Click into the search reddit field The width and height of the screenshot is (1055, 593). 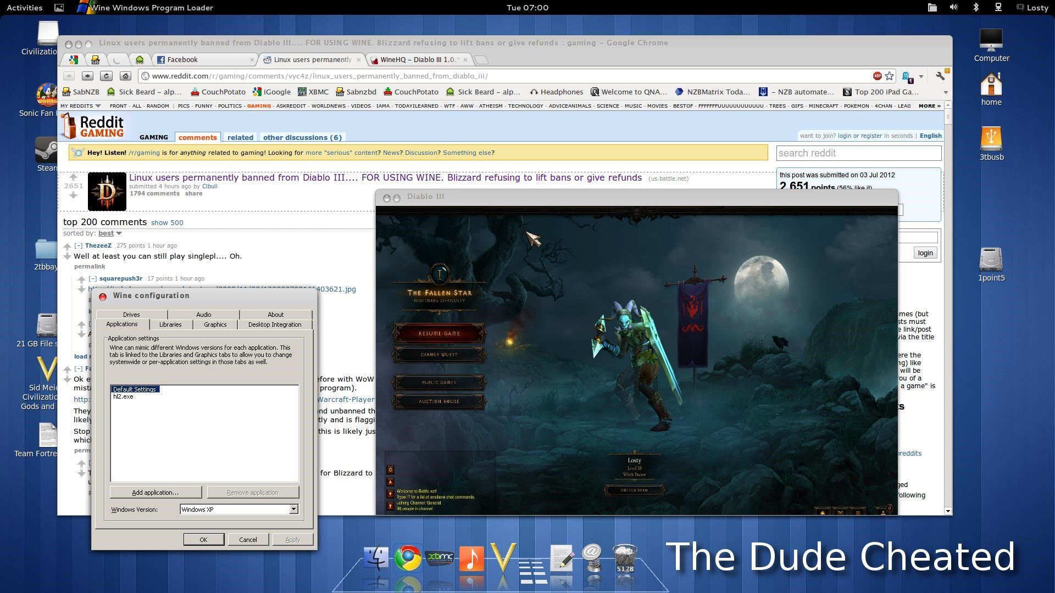(x=858, y=153)
